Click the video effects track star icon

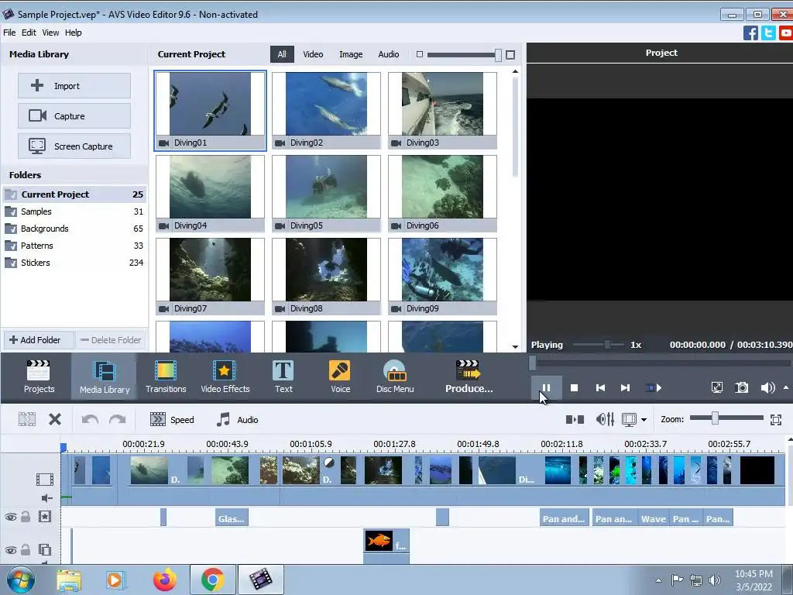click(x=44, y=517)
